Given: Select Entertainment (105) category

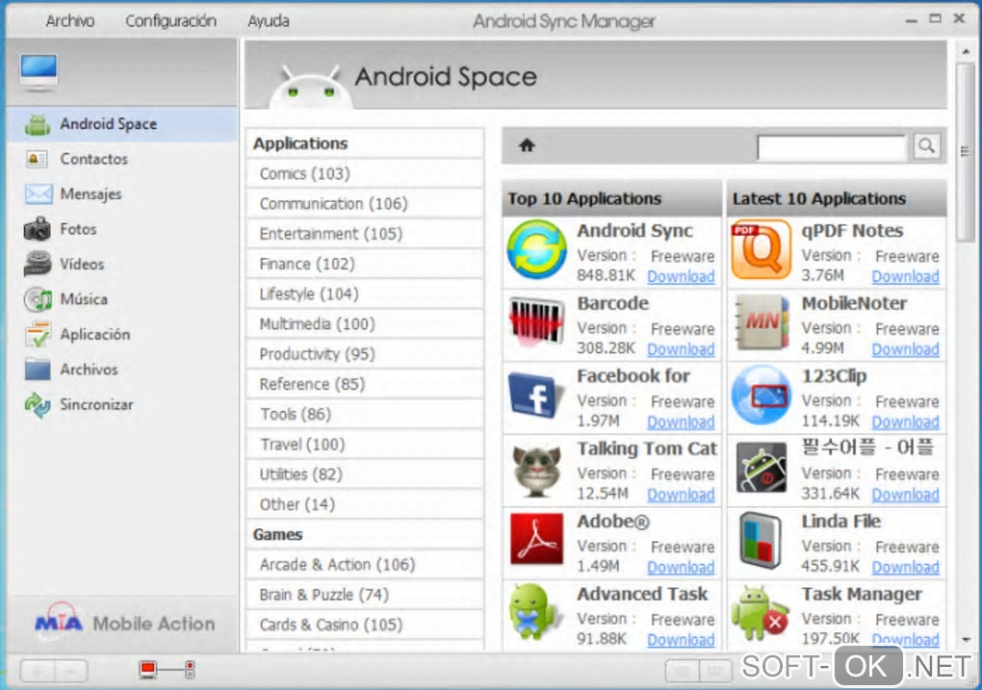Looking at the screenshot, I should pos(365,234).
